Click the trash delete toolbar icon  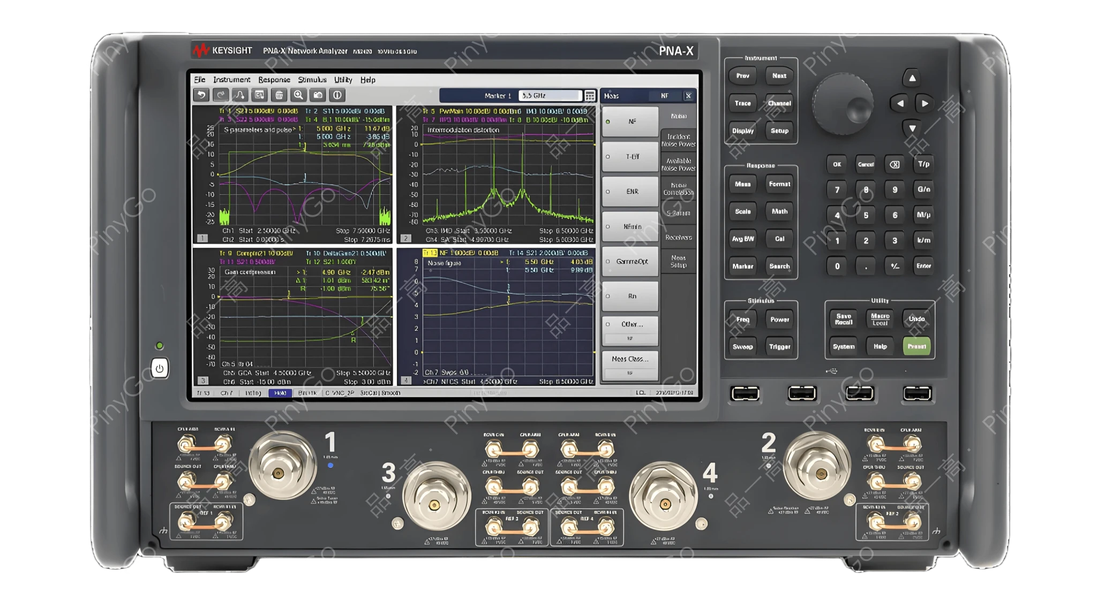tap(279, 95)
